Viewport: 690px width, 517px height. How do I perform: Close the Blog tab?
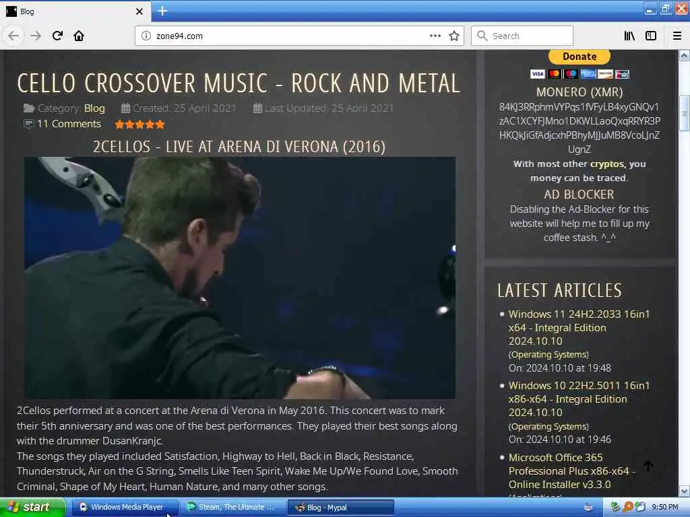139,11
